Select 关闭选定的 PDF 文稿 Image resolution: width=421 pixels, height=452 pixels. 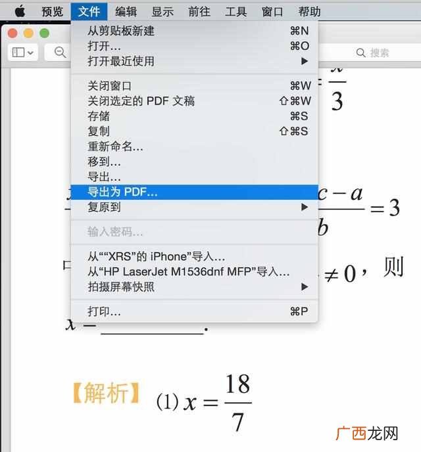(194, 101)
